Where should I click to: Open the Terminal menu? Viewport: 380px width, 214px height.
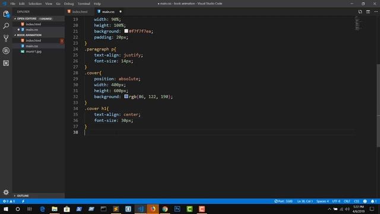(84, 4)
